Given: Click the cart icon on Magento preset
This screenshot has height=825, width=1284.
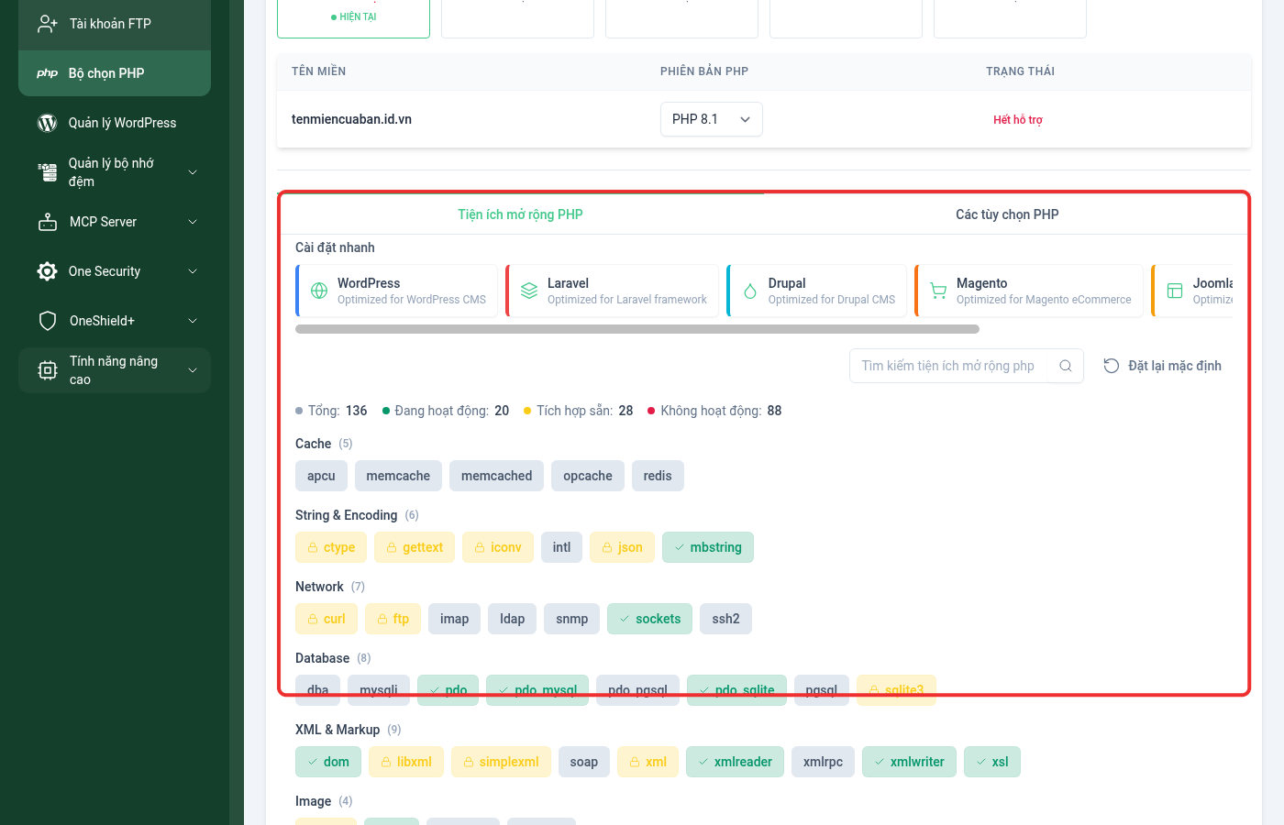Looking at the screenshot, I should [938, 291].
